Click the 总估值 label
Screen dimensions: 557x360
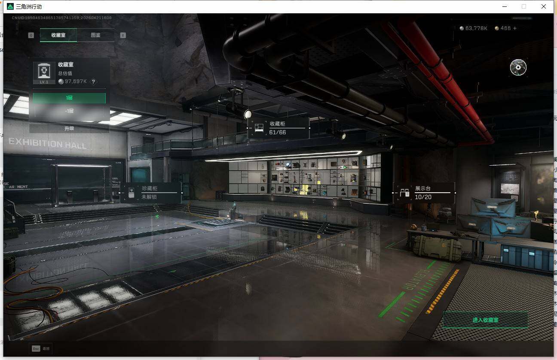65,73
